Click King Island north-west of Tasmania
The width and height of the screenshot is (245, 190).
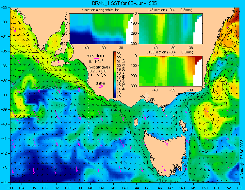click(x=136, y=122)
